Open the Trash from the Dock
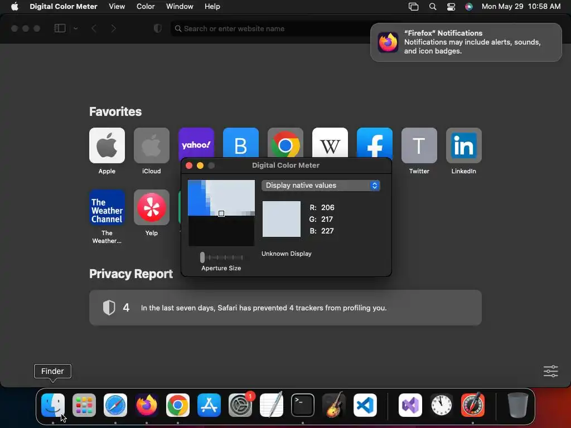571x428 pixels. (x=518, y=405)
